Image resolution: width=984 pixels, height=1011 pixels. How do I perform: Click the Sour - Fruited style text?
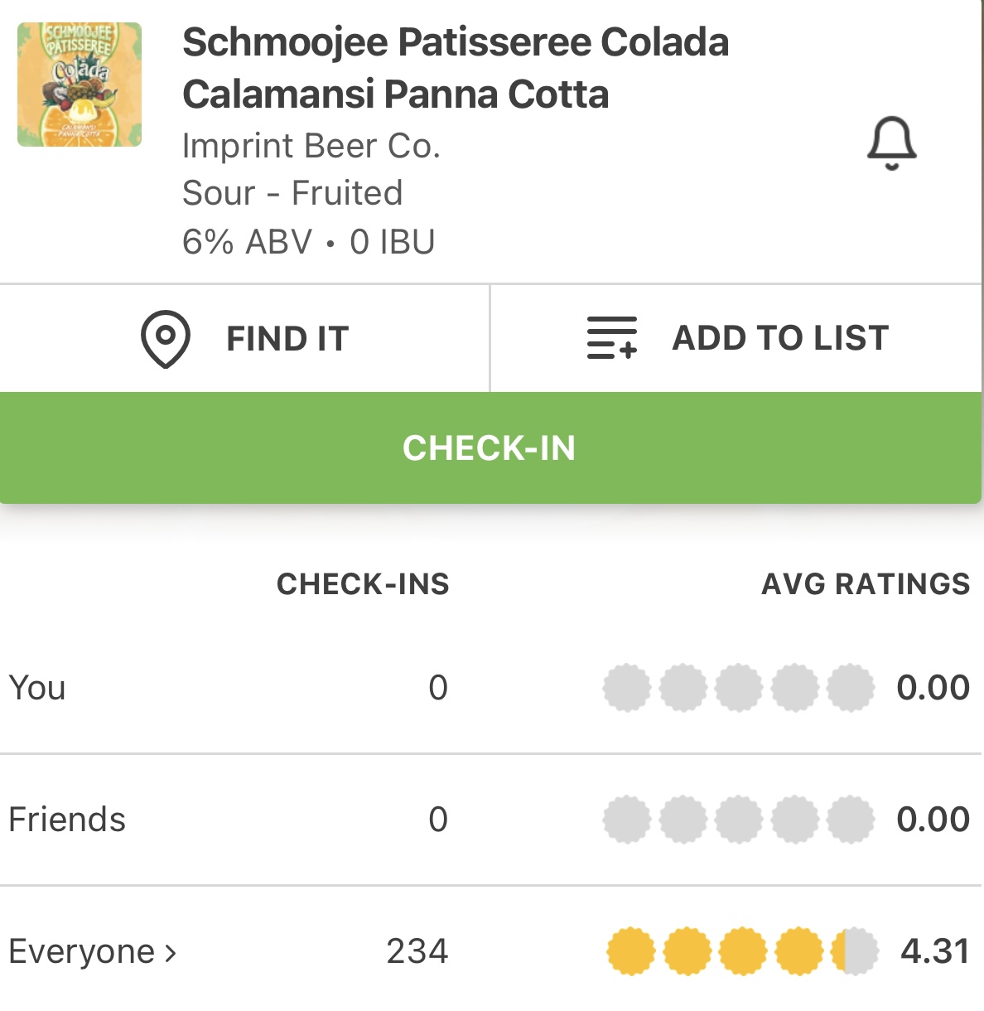pyautogui.click(x=292, y=193)
